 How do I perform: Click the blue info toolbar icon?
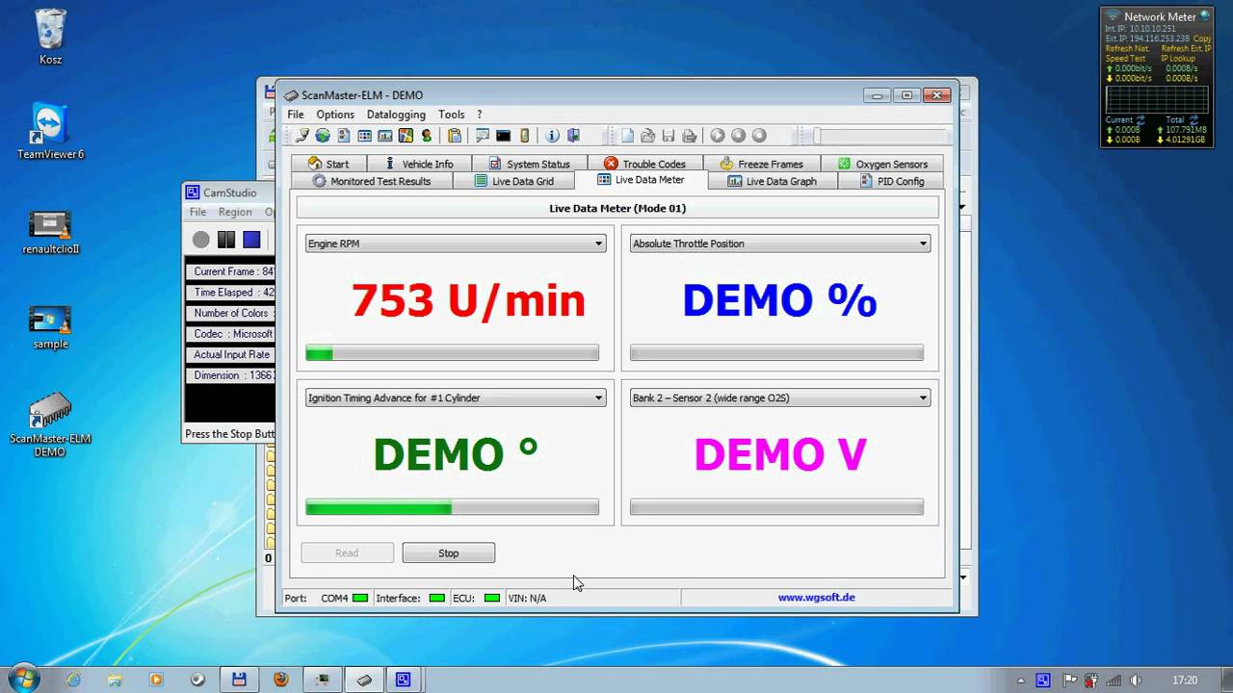point(553,136)
